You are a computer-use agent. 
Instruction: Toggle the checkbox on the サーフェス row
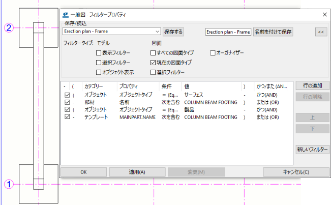(67, 95)
